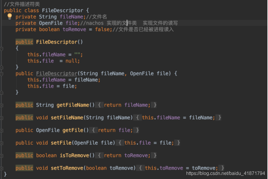The image size is (268, 179).
Task: Click folded block '{ return file; }'
Action: pos(114,130)
